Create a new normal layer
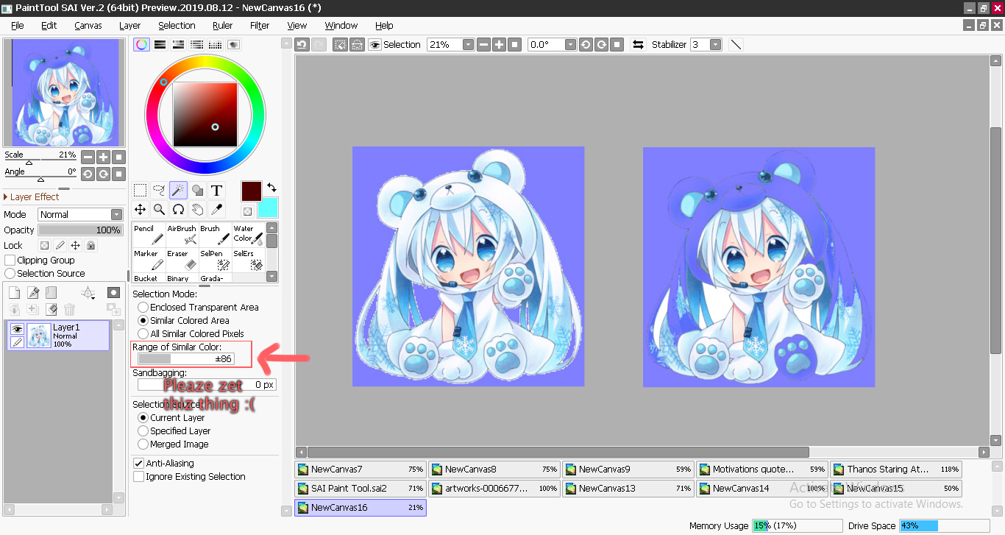 [x=14, y=293]
